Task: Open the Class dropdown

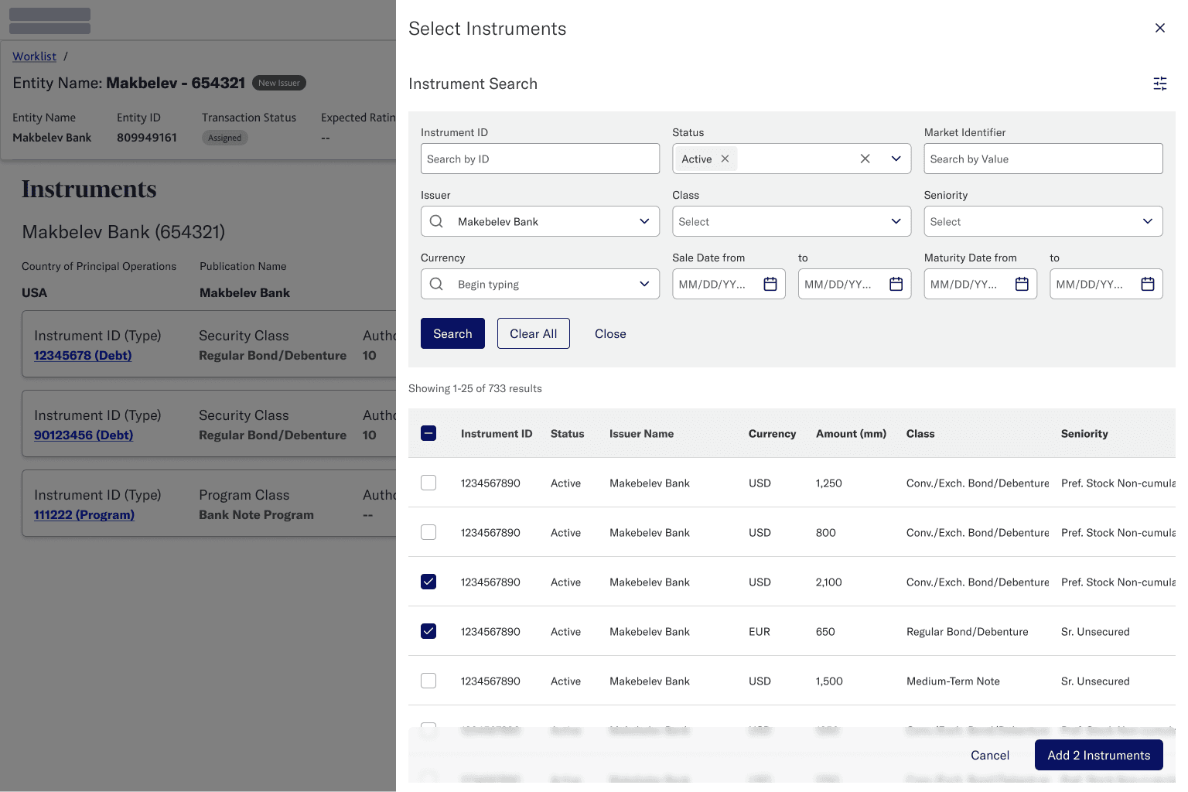Action: tap(896, 221)
